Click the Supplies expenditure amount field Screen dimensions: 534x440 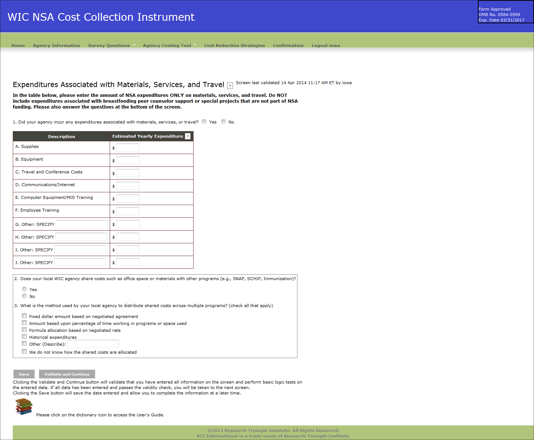(128, 148)
